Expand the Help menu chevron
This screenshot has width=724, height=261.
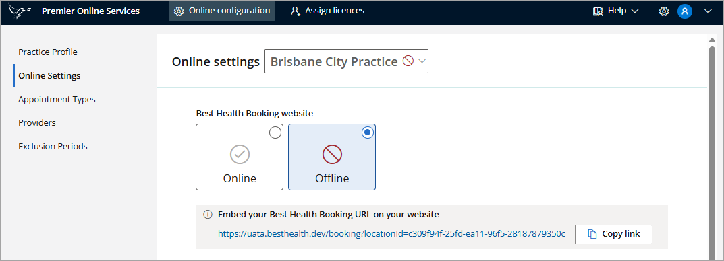[x=634, y=11]
